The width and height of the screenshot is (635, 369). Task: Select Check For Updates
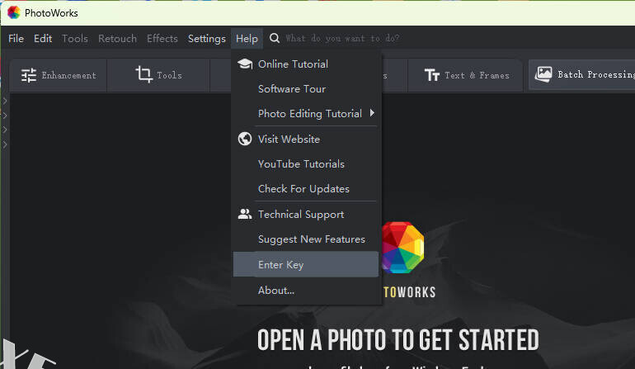click(x=303, y=189)
